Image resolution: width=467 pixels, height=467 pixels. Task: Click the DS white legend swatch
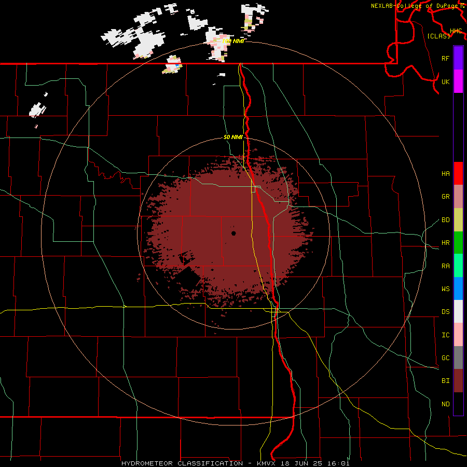click(458, 311)
